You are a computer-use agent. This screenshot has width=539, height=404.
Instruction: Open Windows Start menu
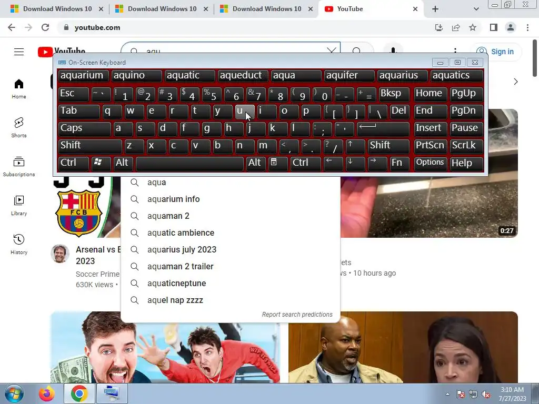point(14,393)
